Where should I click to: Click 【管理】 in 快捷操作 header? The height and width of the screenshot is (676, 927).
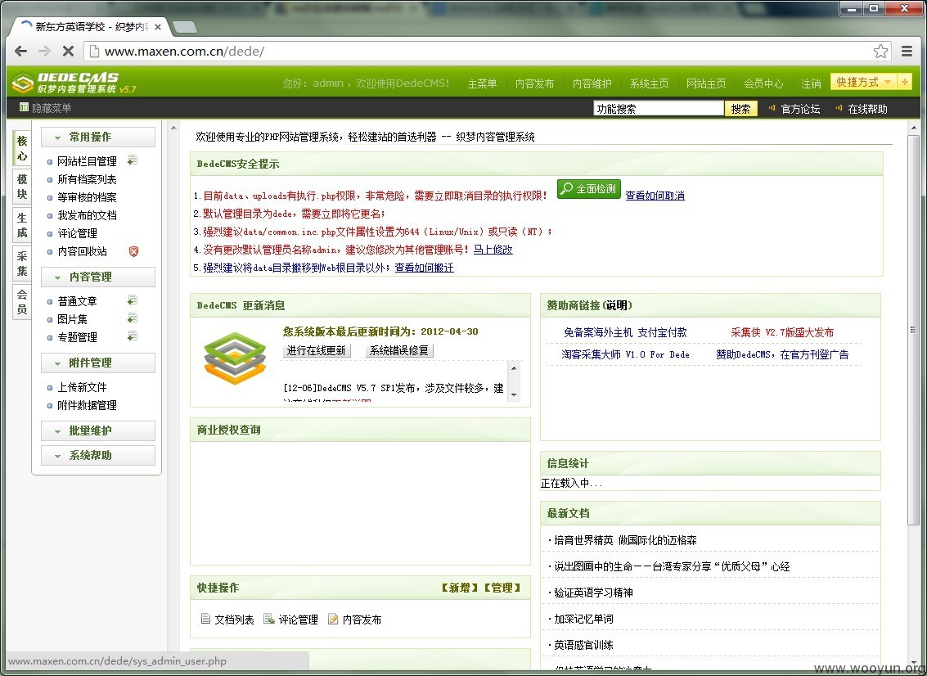click(502, 588)
